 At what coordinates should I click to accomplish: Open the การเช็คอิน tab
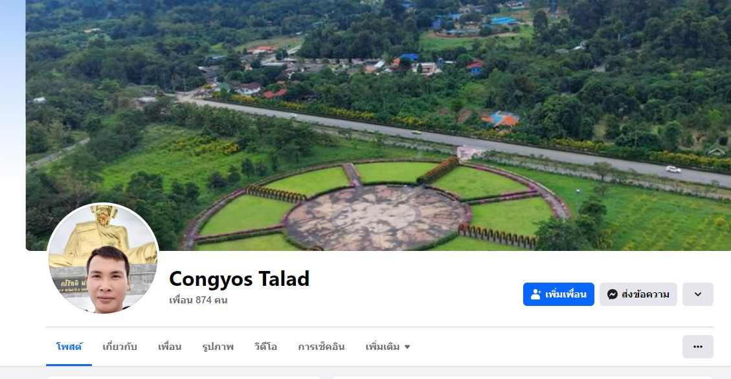pyautogui.click(x=321, y=347)
